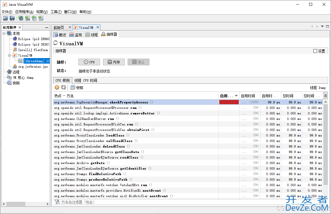Start memory sampling with 内存 button
This screenshot has height=214, width=331.
[114, 62]
